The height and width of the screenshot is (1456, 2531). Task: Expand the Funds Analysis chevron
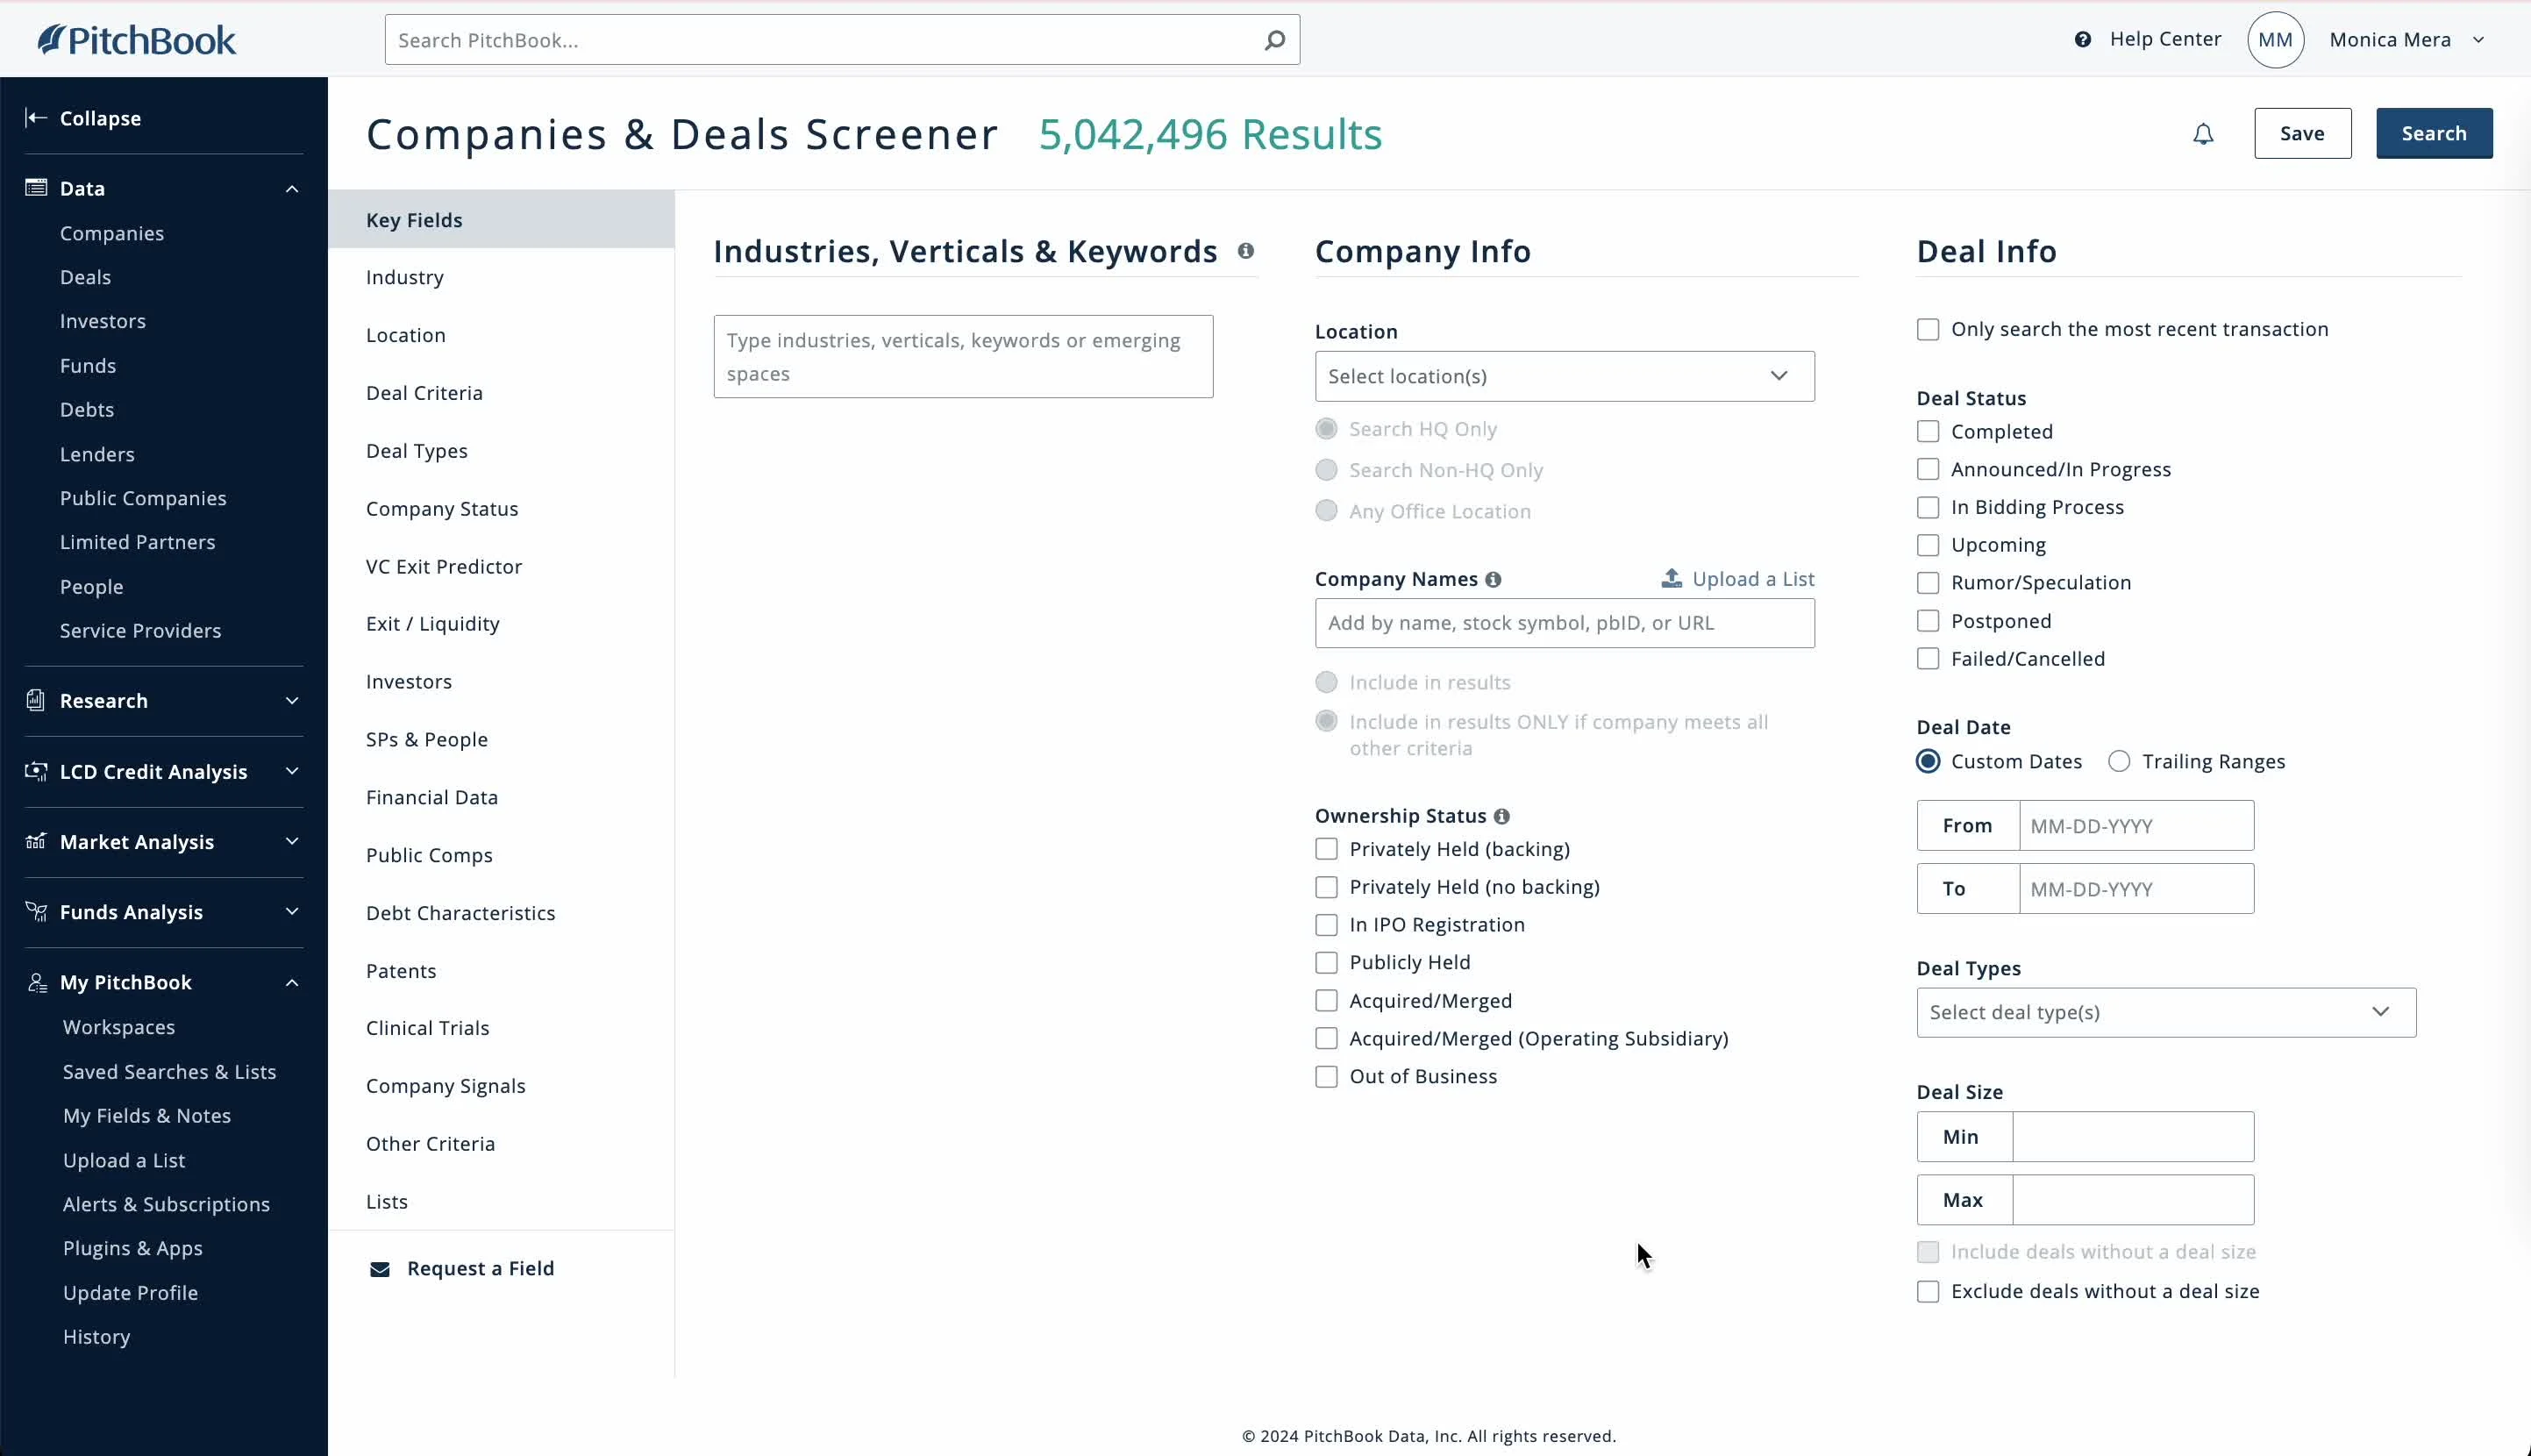pyautogui.click(x=292, y=911)
